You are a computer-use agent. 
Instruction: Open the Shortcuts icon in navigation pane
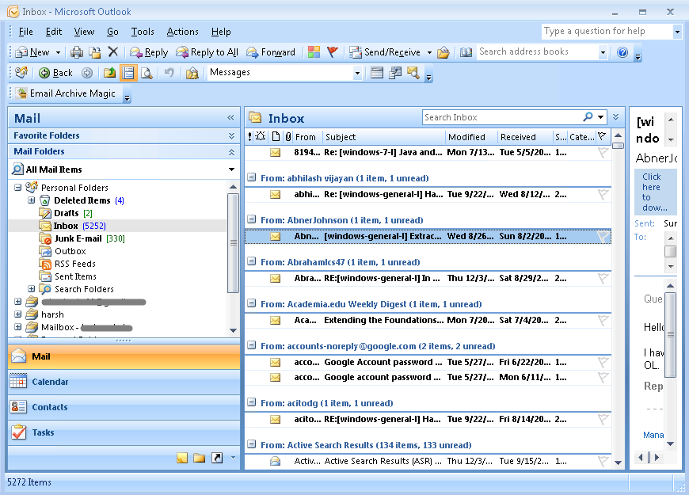coord(217,458)
